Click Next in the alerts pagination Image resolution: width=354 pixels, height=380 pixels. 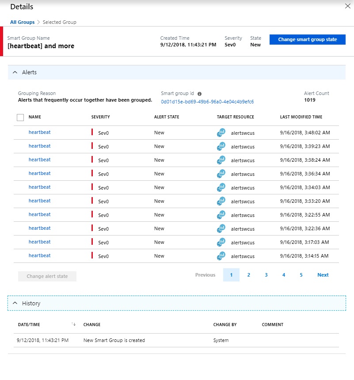click(x=323, y=275)
